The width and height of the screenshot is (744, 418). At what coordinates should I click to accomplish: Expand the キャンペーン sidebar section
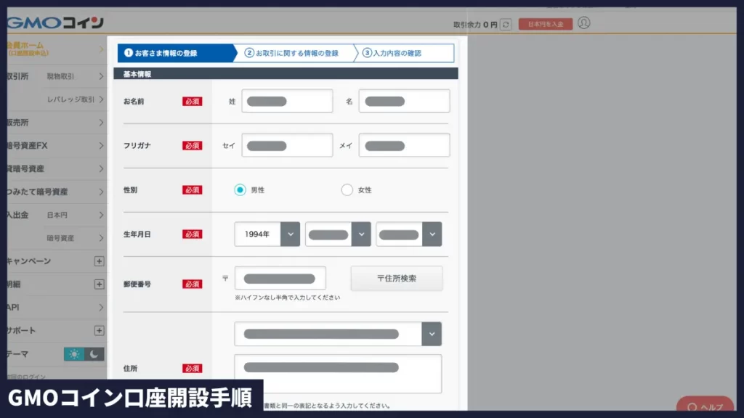click(x=99, y=261)
